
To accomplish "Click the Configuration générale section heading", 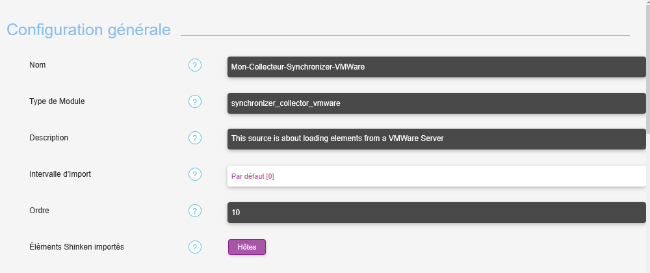I will pos(89,30).
